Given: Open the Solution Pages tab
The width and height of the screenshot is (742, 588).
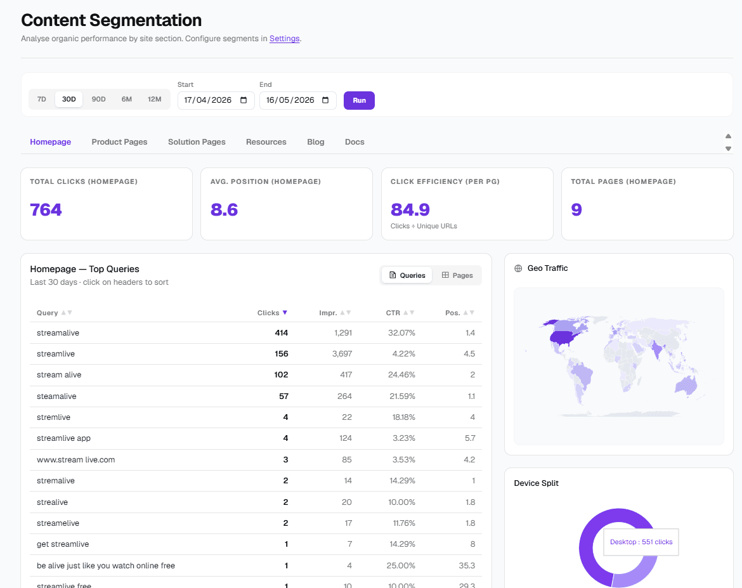Looking at the screenshot, I should (197, 142).
